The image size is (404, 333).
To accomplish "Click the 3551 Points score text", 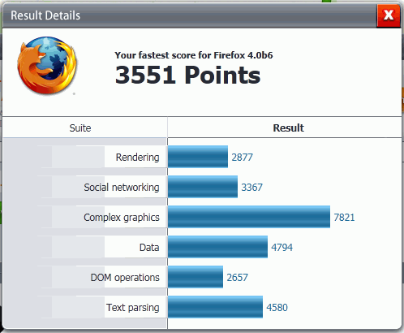I will (187, 75).
